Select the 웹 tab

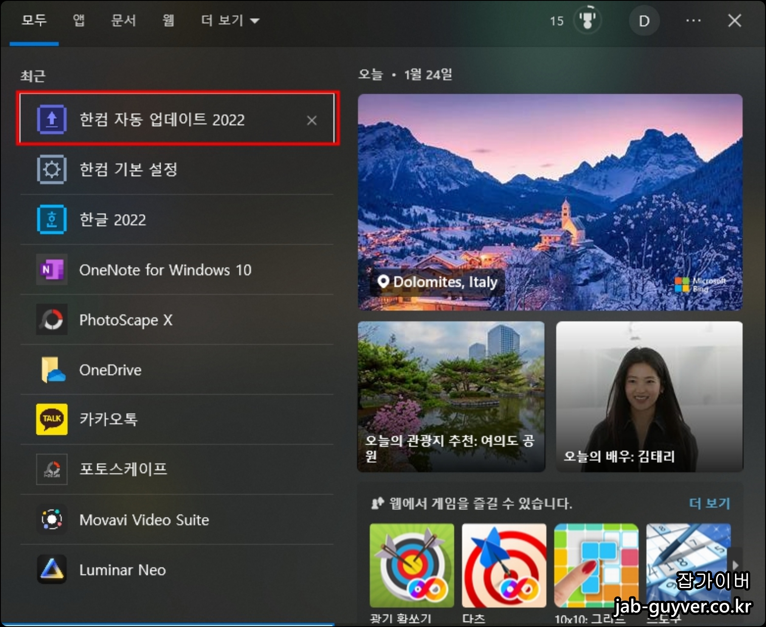coord(168,20)
